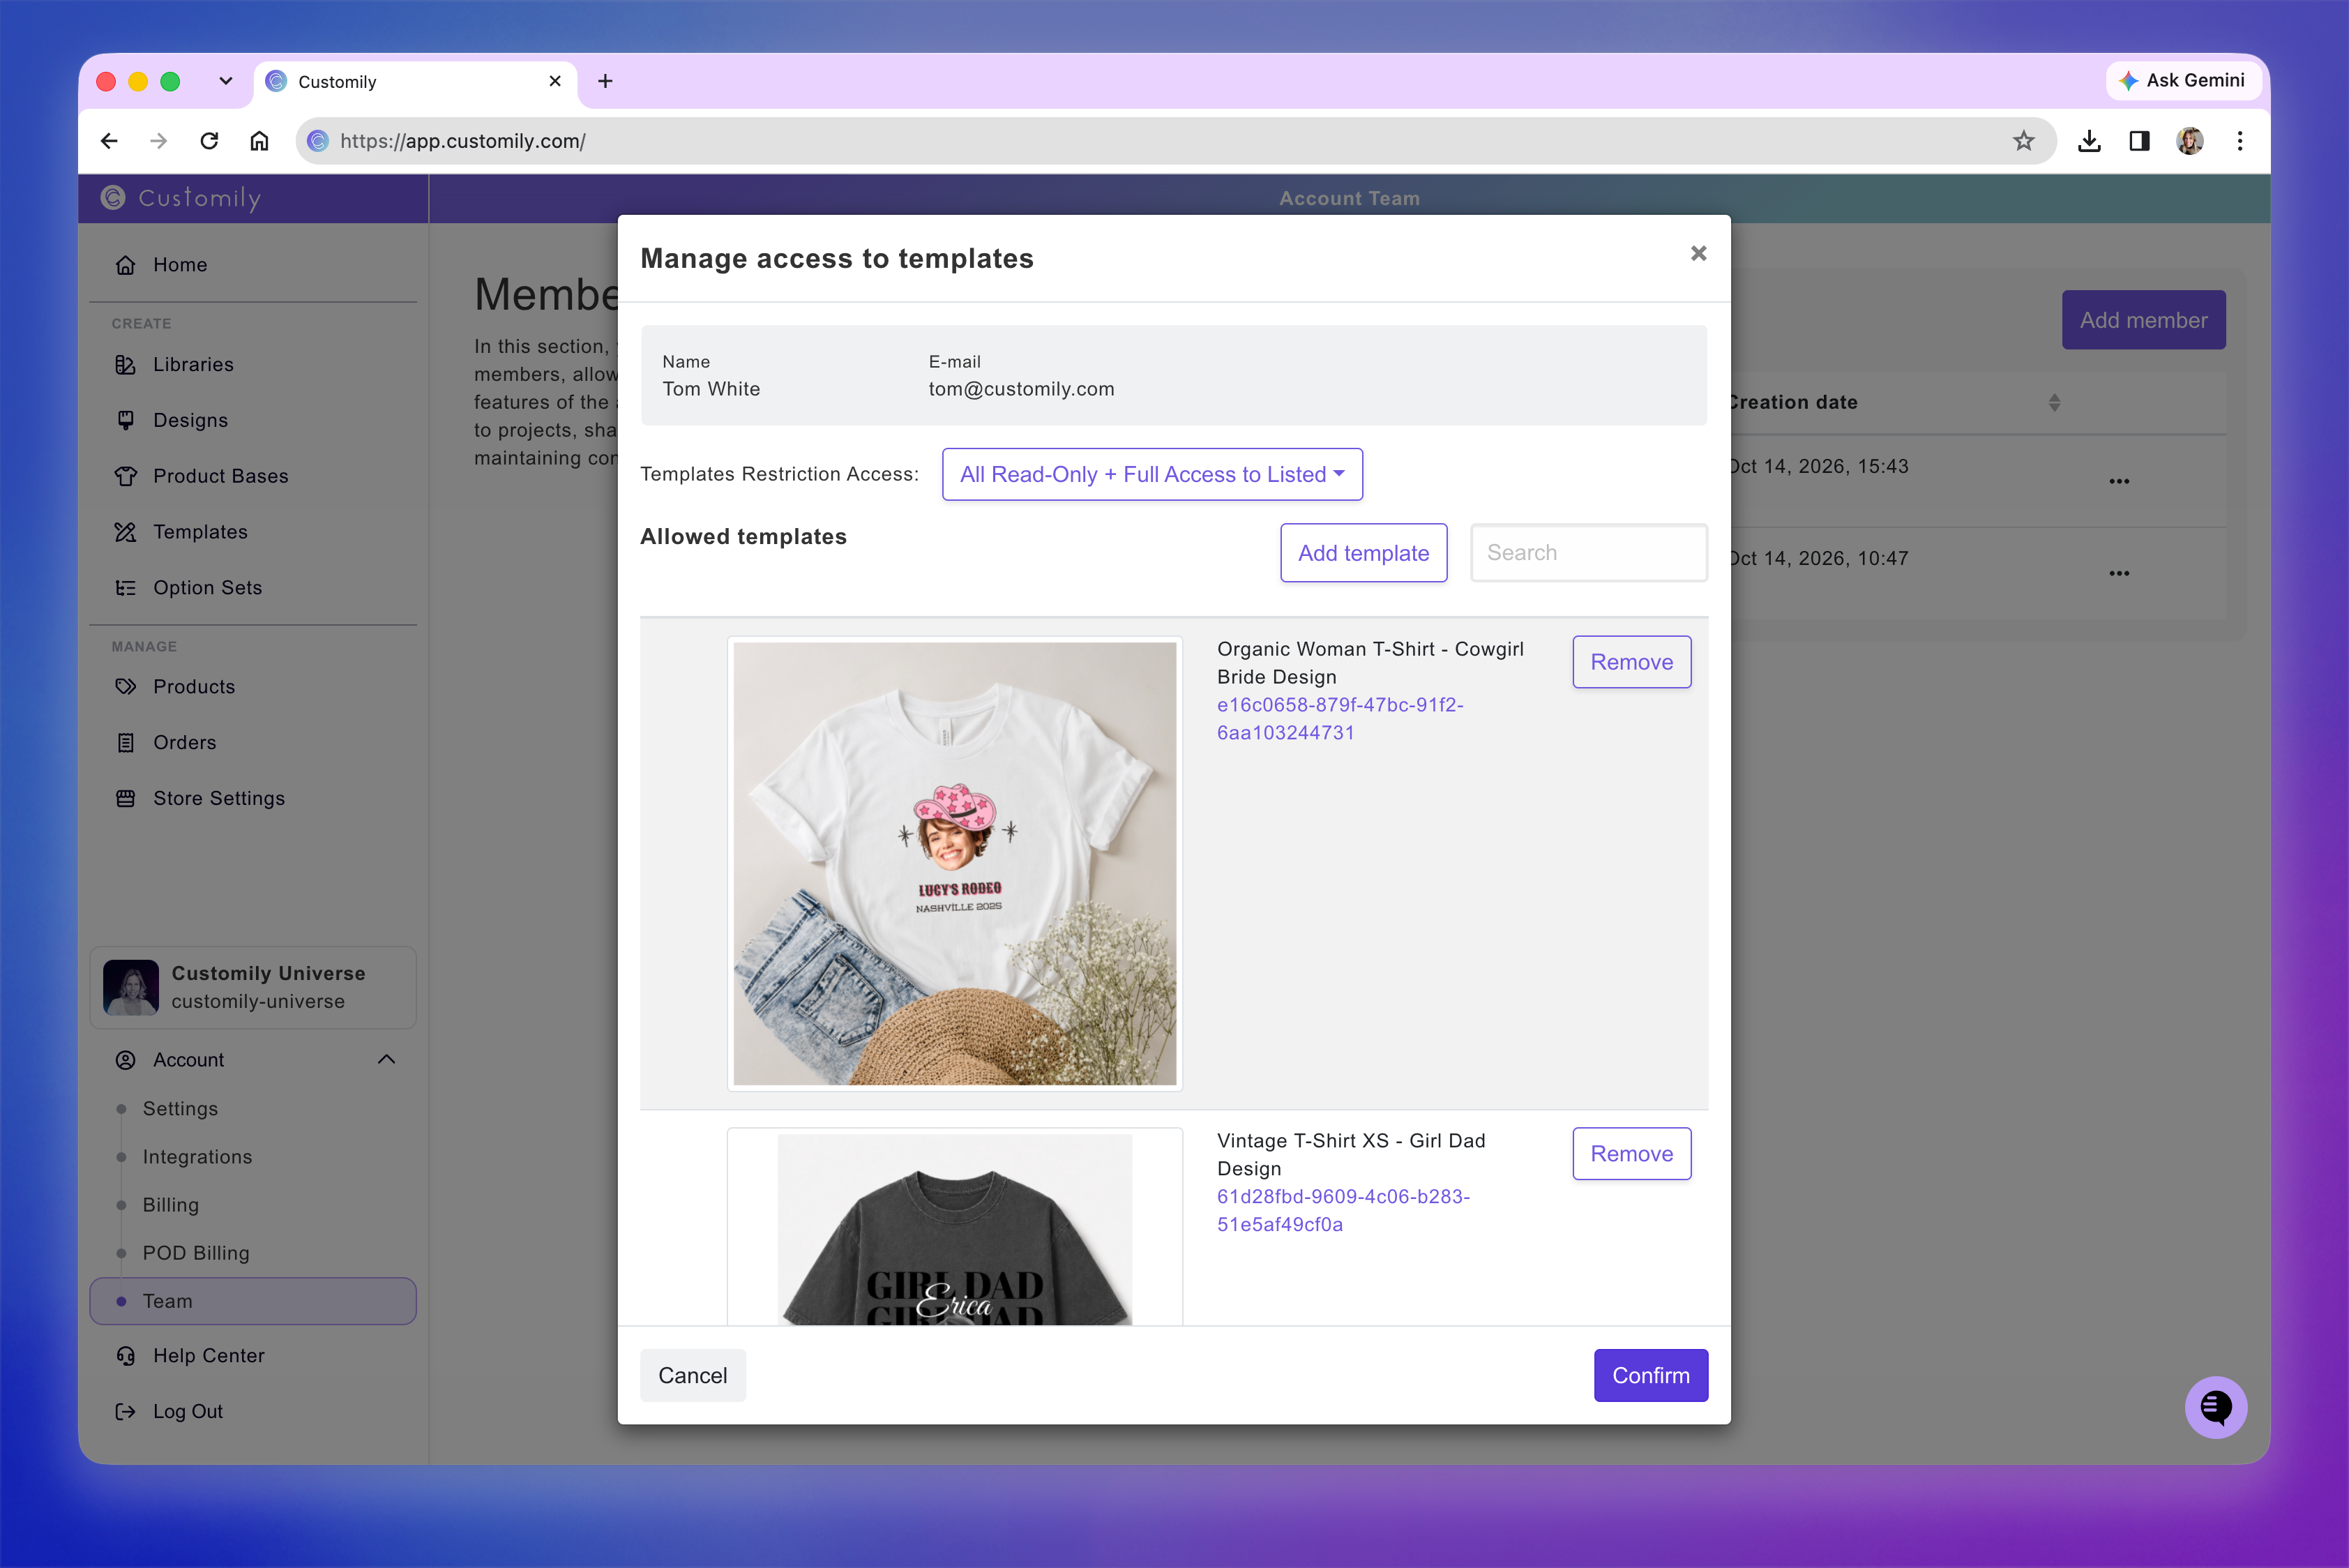This screenshot has height=1568, width=2349.
Task: Remove the Girl Dad Design template
Action: (x=1631, y=1154)
